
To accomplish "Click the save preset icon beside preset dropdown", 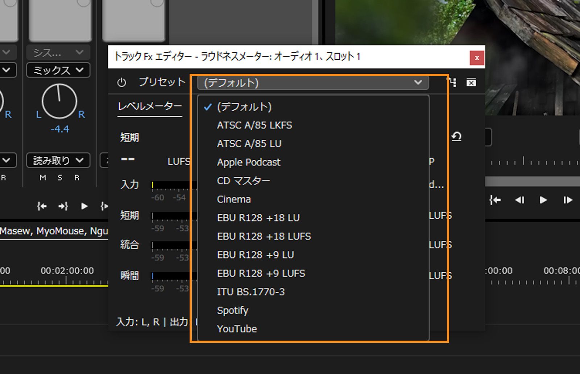I will pos(452,83).
